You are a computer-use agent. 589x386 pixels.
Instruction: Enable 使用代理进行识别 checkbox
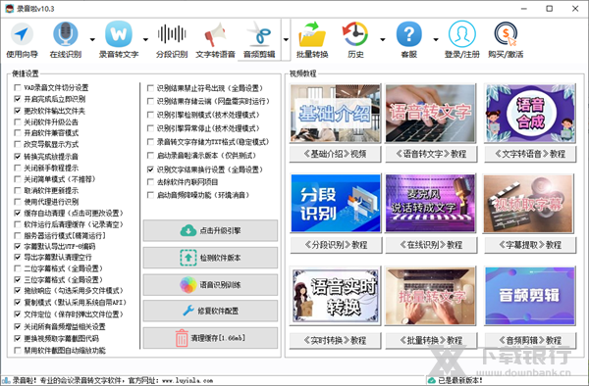coord(18,202)
